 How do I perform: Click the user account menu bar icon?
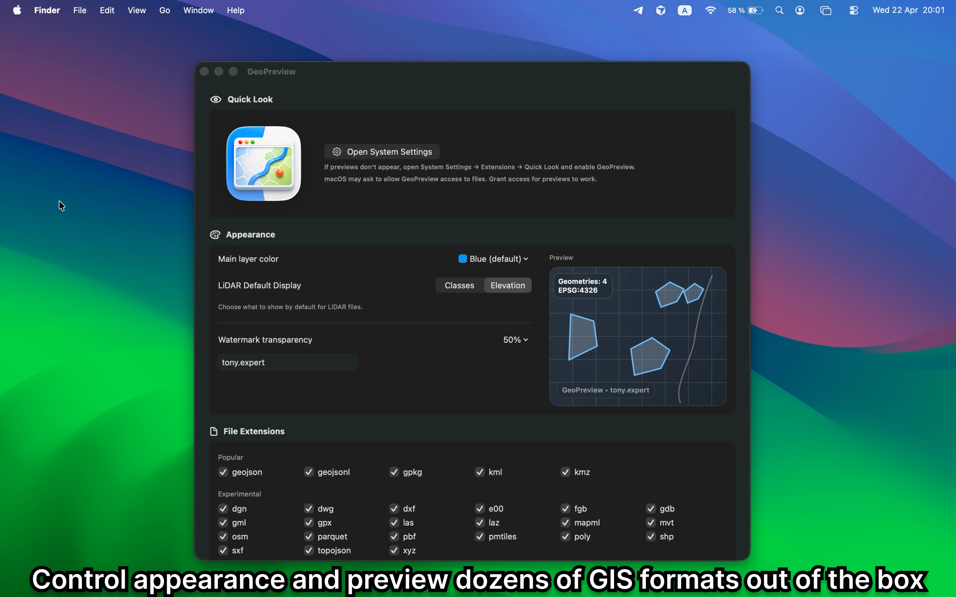(x=800, y=10)
